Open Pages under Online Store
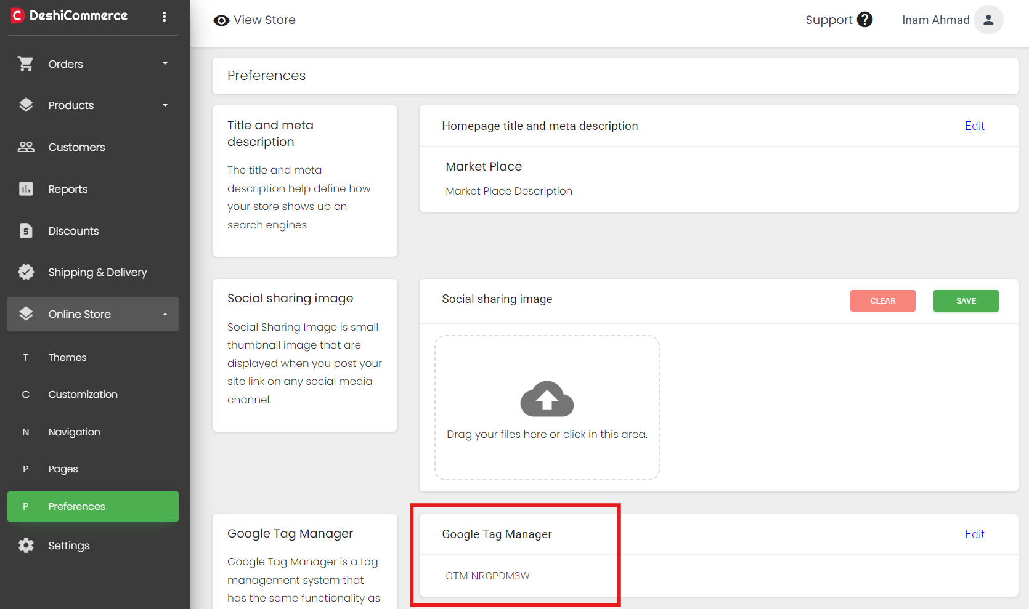Viewport: 1029px width, 609px height. point(93,469)
